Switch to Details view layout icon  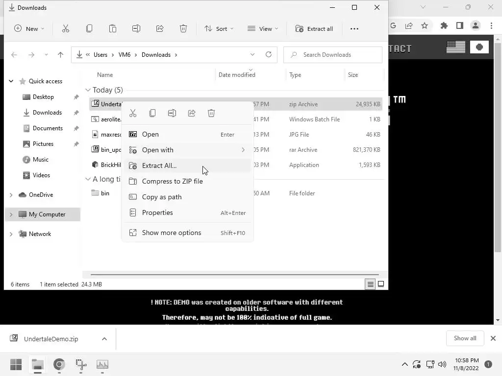click(x=371, y=284)
